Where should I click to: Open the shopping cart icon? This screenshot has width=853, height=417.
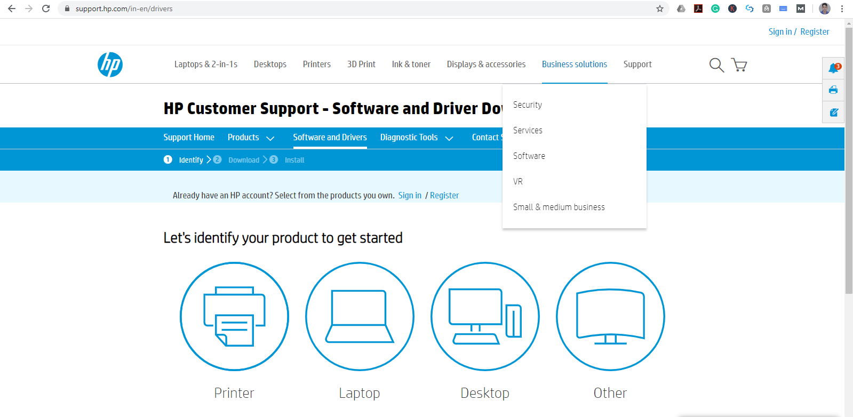(739, 65)
